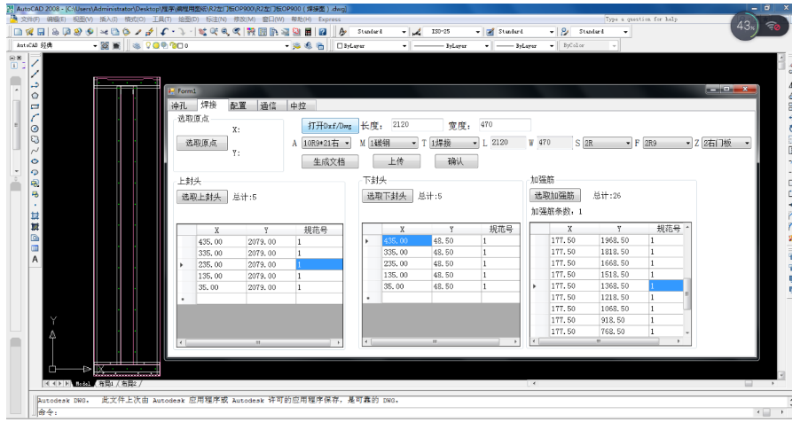Select the Polygon draw tool
Image resolution: width=800 pixels, height=430 pixels.
[x=35, y=95]
